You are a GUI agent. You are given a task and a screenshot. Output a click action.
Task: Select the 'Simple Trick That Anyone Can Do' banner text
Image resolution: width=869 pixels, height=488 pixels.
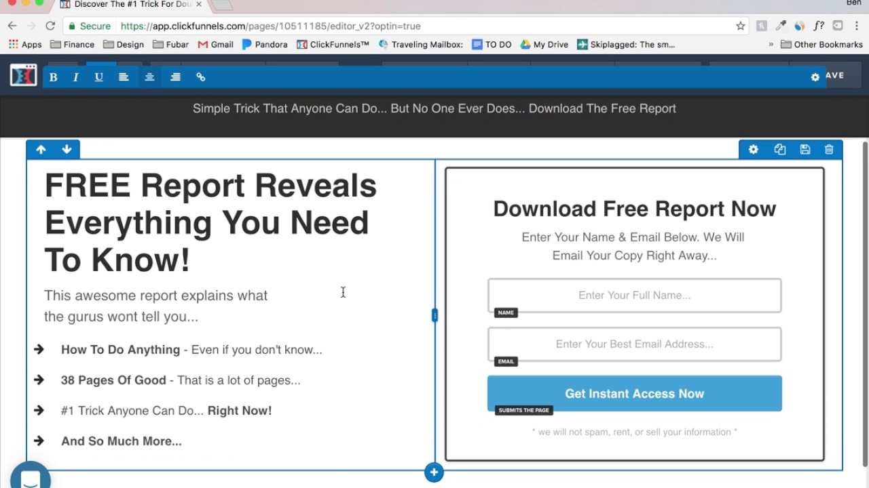[434, 108]
